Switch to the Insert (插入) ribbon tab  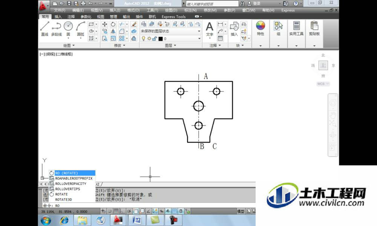coord(58,17)
